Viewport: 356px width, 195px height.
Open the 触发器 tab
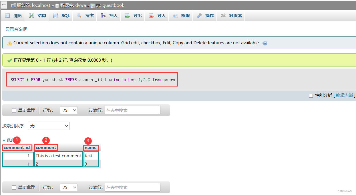coord(231,16)
